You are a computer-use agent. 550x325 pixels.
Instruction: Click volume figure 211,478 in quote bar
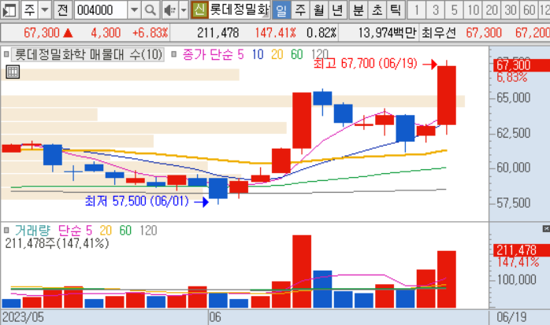(x=217, y=33)
